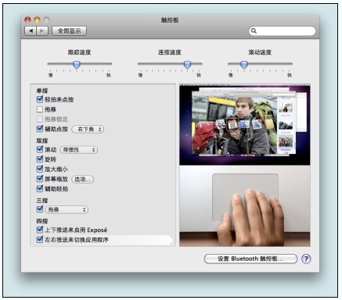Click the 四指 section heading
Image resolution: width=342 pixels, height=300 pixels.
[42, 221]
